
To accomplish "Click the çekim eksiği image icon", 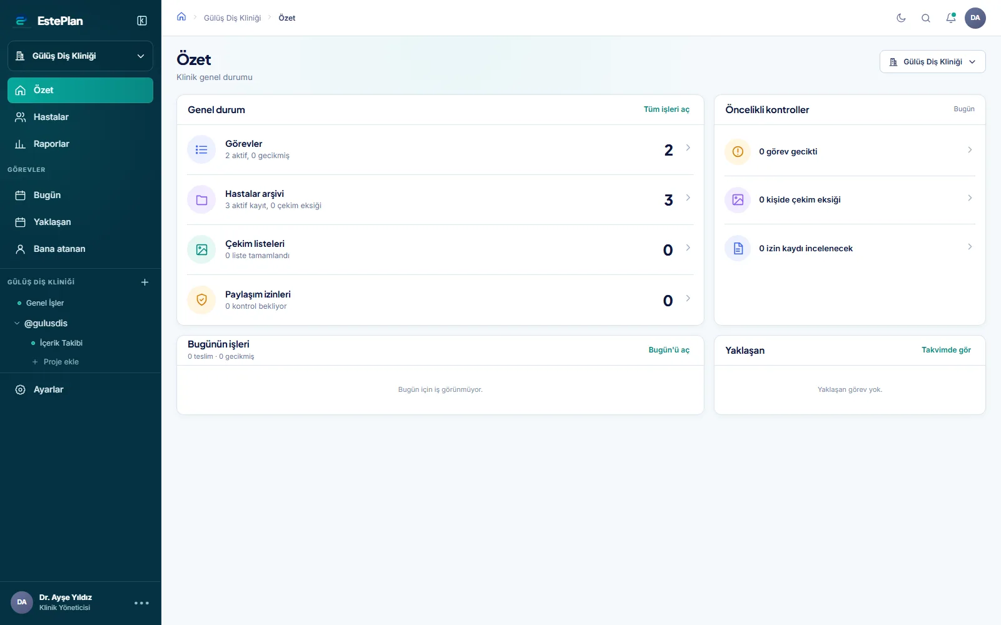I will click(738, 200).
